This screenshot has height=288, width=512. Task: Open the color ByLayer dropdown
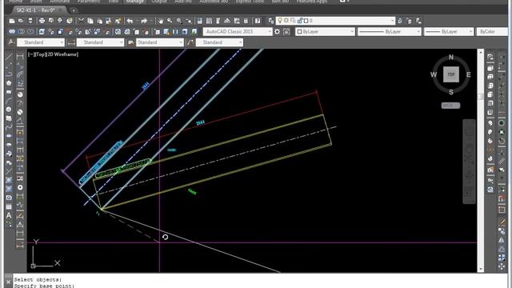[x=326, y=32]
